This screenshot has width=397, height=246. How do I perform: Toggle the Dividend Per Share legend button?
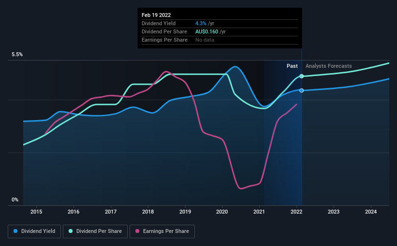click(x=95, y=231)
